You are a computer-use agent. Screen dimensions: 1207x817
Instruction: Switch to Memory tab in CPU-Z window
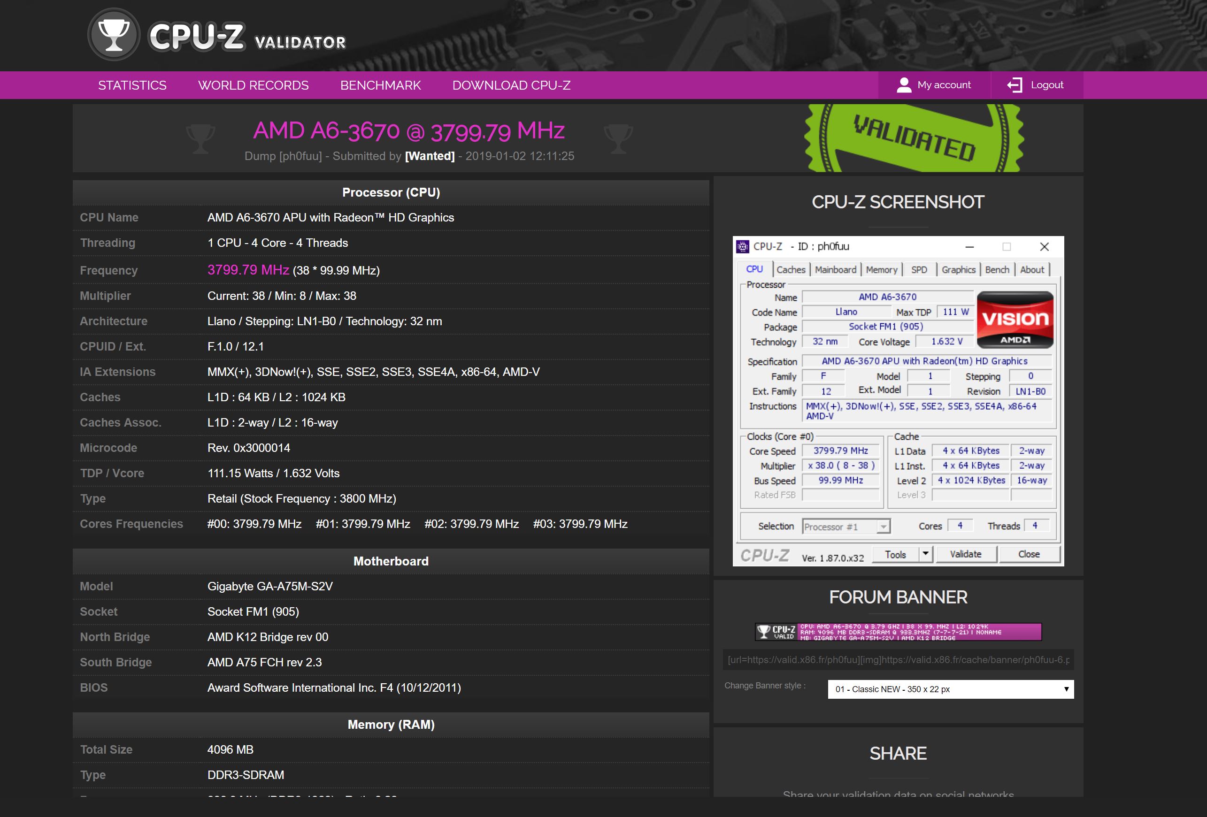coord(881,269)
